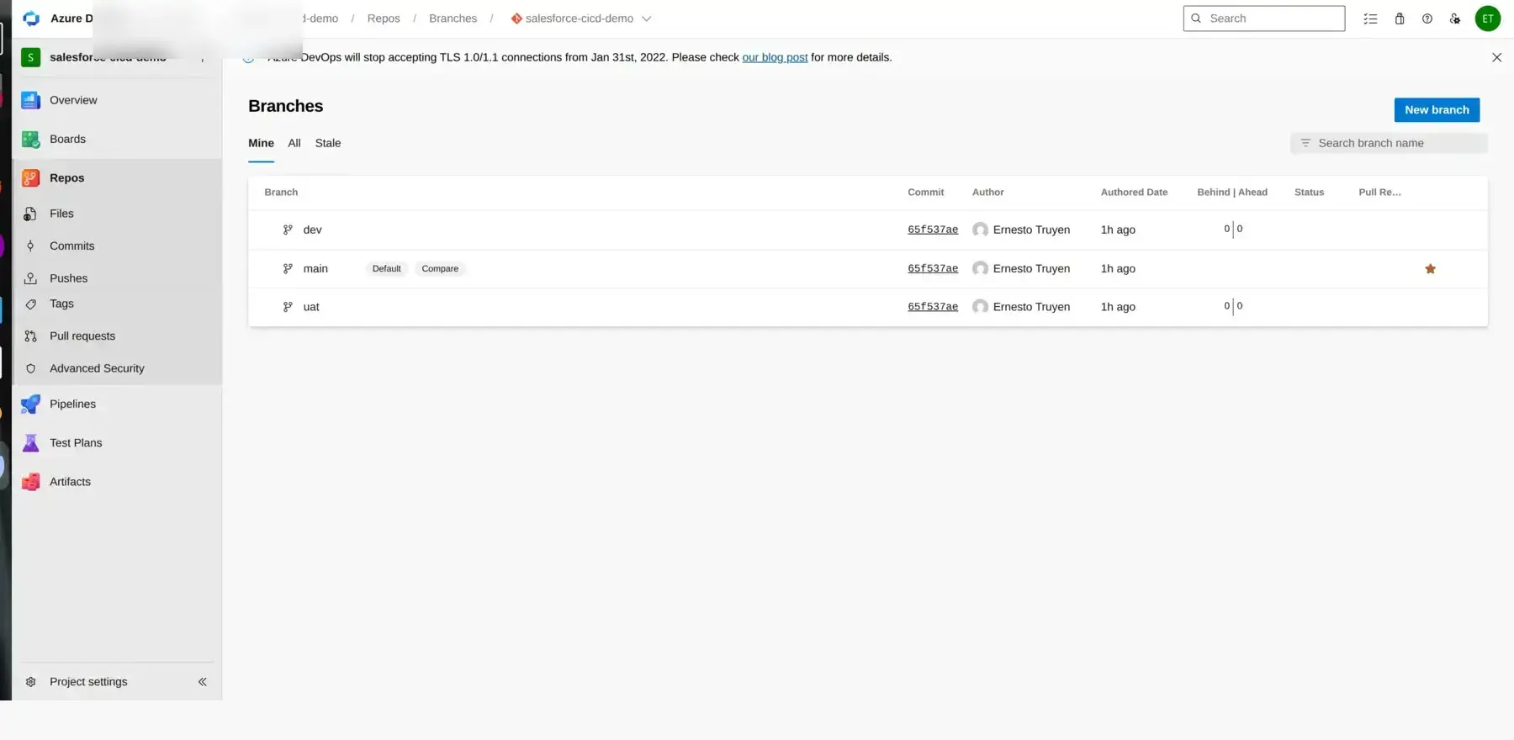Viewport: 1514px width, 740px height.
Task: Open the main branch
Action: click(x=315, y=268)
